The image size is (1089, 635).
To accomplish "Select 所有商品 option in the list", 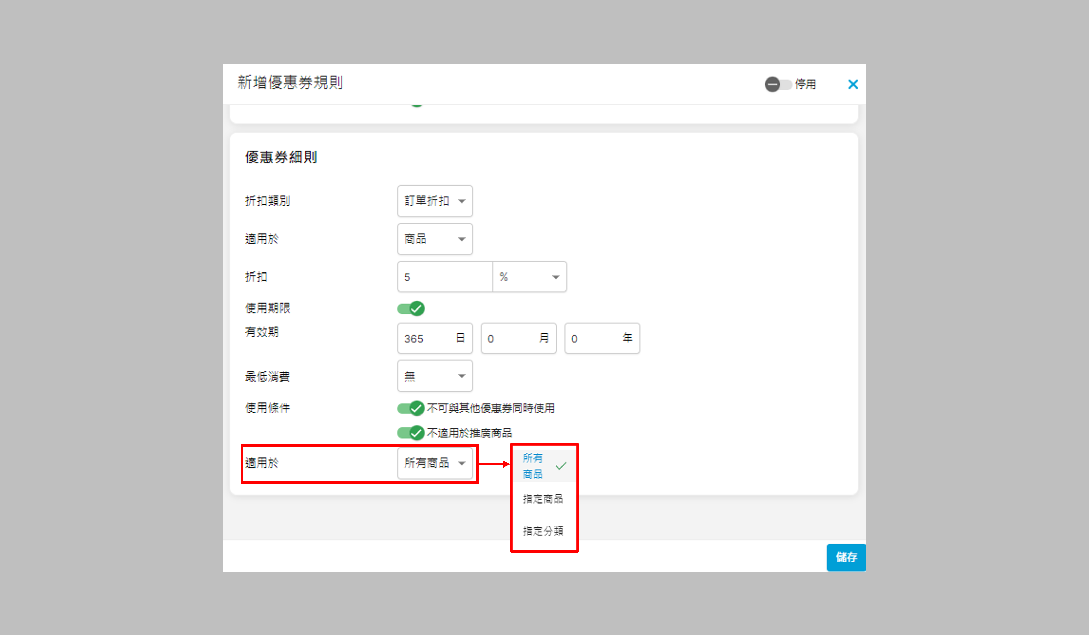I will 533,466.
